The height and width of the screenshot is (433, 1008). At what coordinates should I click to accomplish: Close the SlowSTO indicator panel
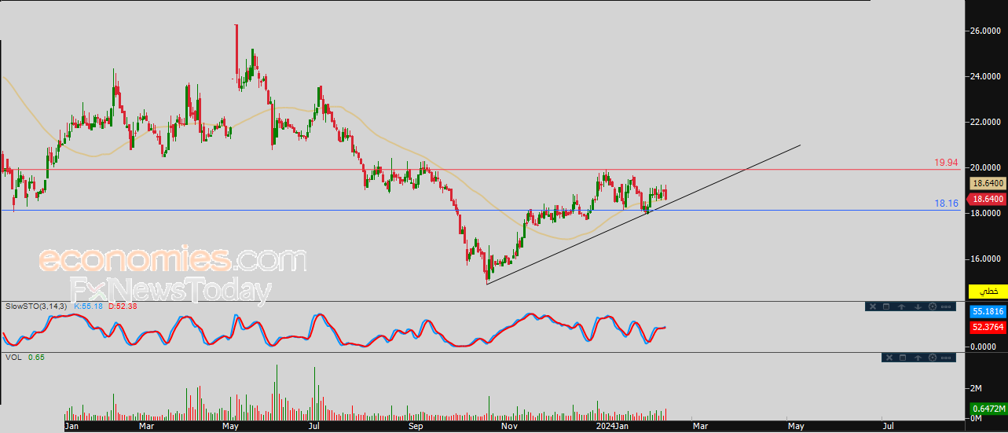coord(873,306)
